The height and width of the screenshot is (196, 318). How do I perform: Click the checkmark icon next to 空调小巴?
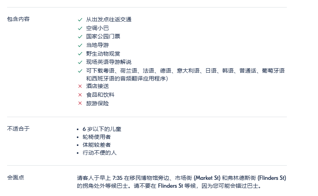coord(80,28)
